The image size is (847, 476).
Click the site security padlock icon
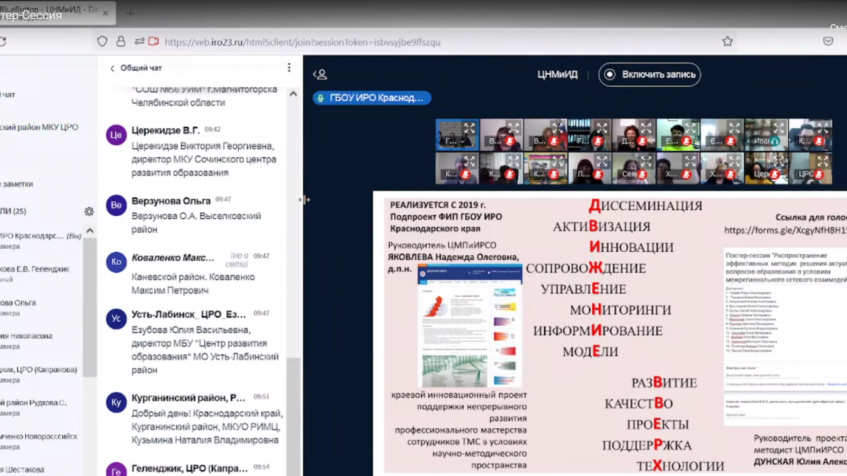click(120, 42)
